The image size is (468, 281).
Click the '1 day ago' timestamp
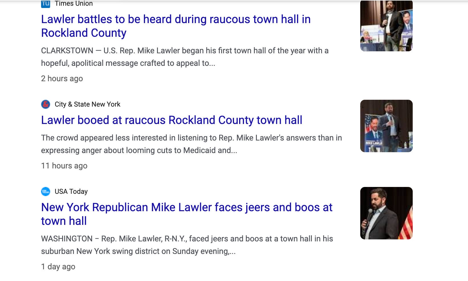[58, 267]
